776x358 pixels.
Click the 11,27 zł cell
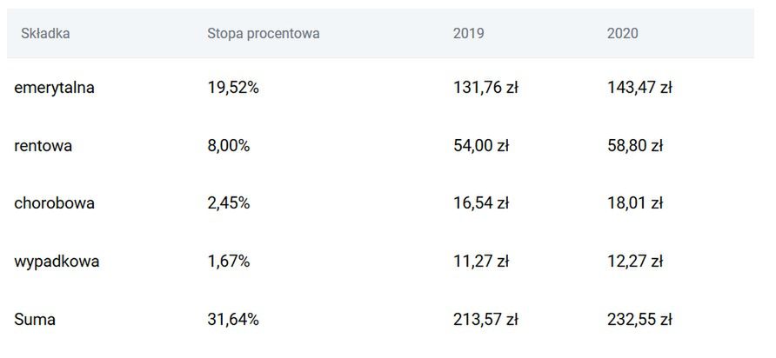click(481, 261)
